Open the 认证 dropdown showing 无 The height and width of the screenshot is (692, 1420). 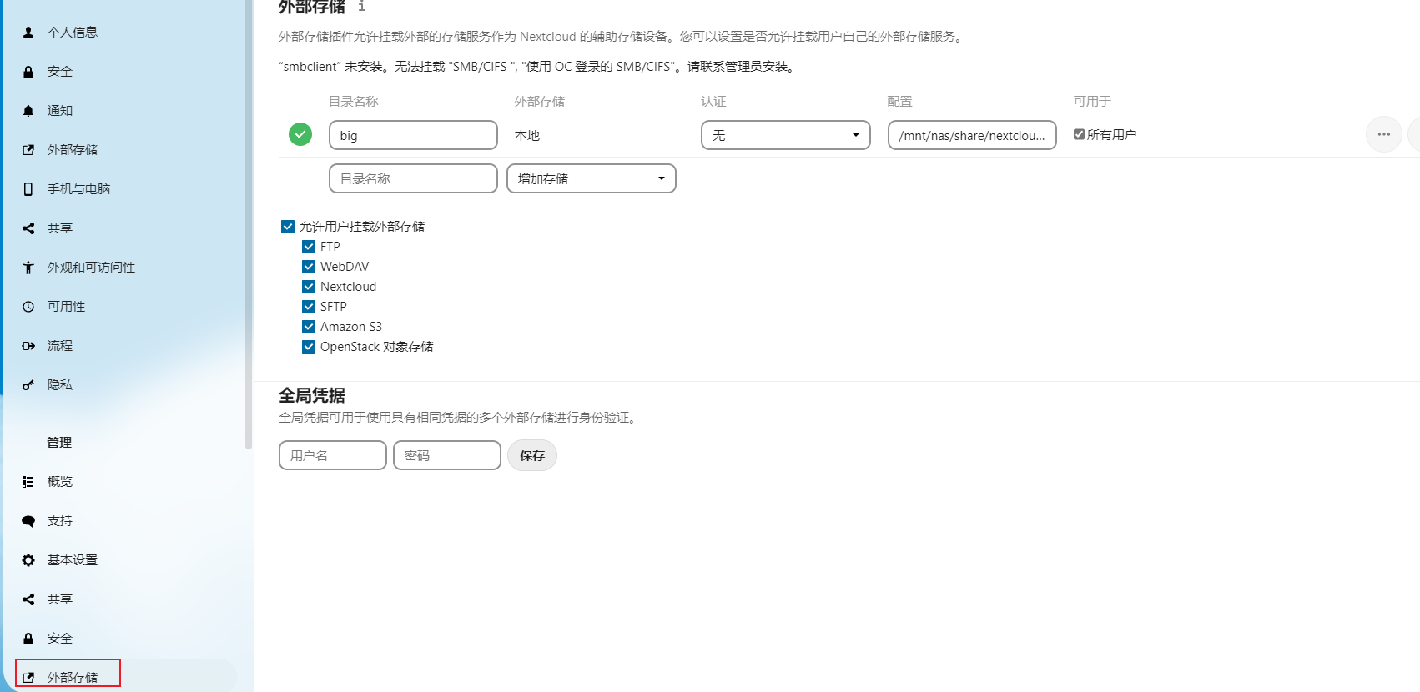[785, 135]
